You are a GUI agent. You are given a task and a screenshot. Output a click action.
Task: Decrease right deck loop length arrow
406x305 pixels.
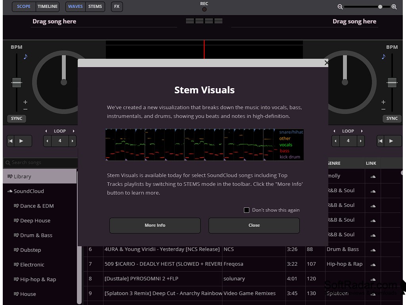coord(336,141)
